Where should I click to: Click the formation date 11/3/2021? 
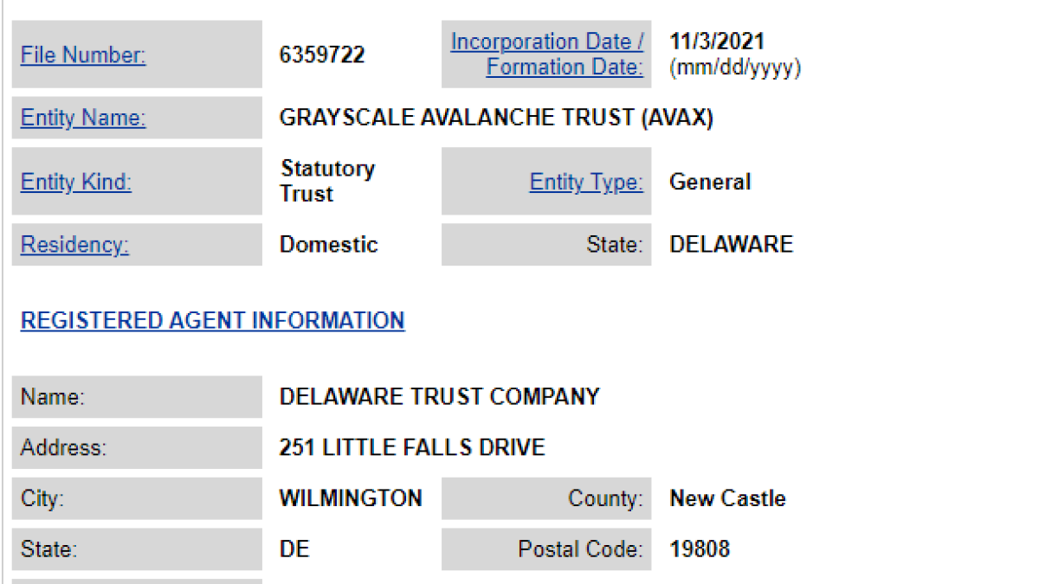click(717, 42)
